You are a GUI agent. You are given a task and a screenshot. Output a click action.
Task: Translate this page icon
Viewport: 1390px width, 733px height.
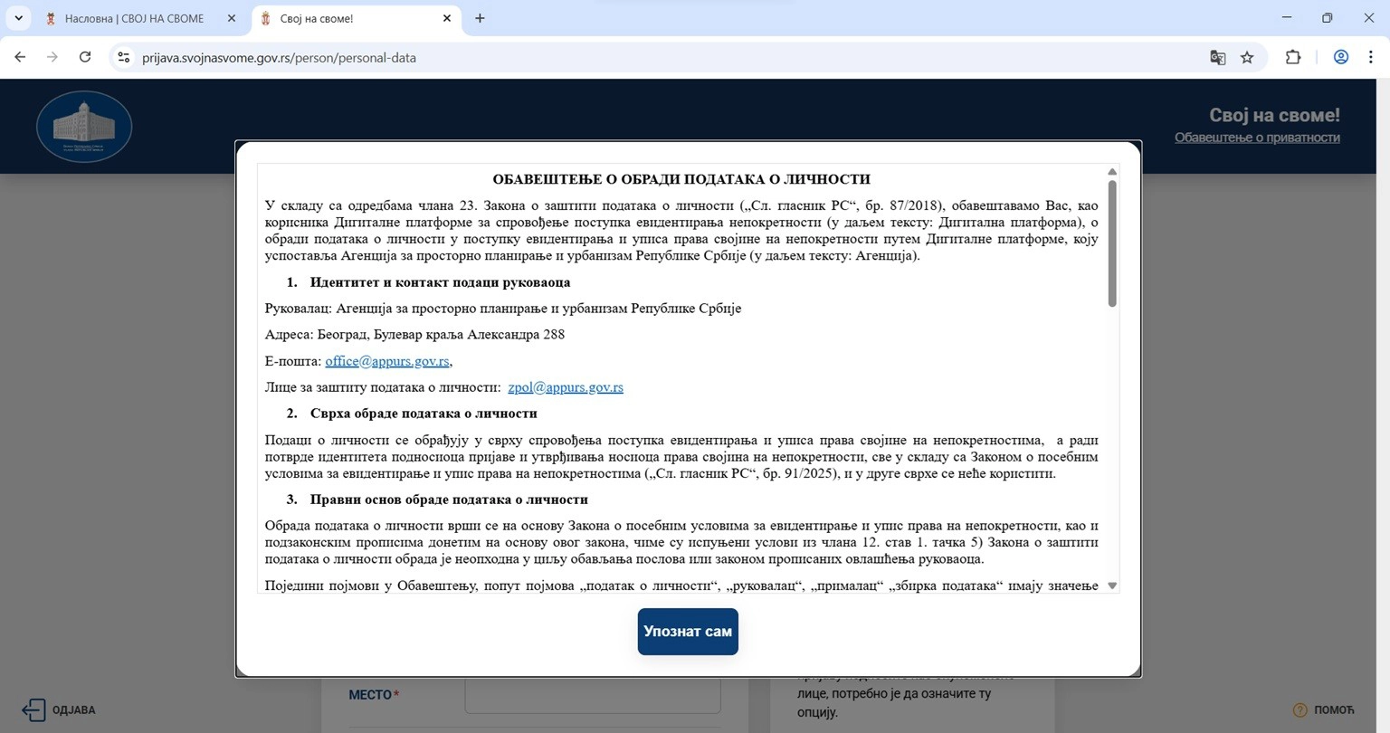pyautogui.click(x=1218, y=57)
